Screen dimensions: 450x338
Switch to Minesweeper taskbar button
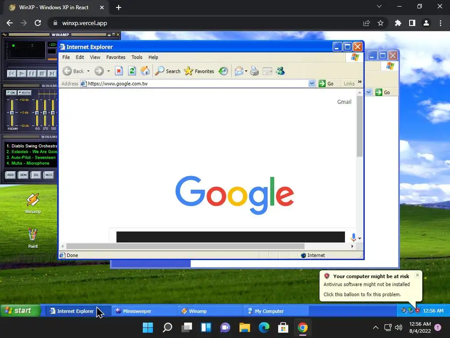pyautogui.click(x=144, y=311)
